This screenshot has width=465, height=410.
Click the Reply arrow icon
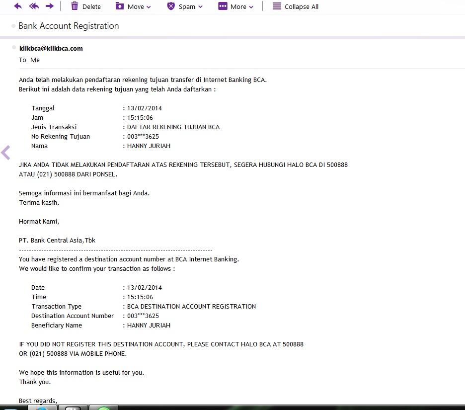point(18,6)
